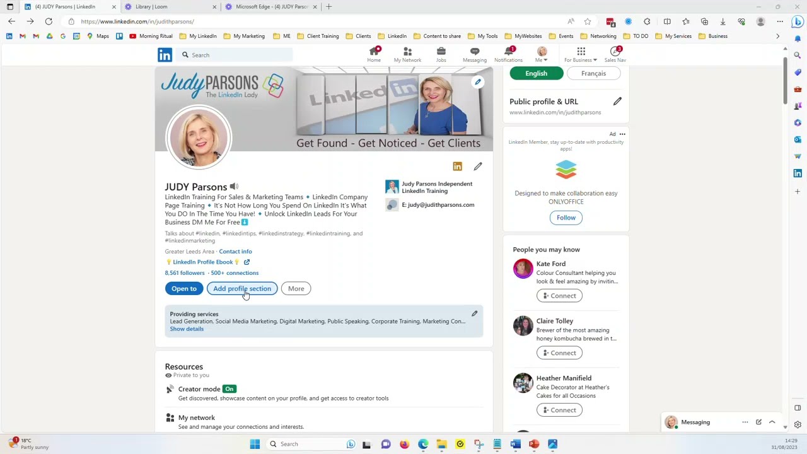The image size is (807, 454).
Task: Connect with Claire Tolley
Action: [559, 353]
